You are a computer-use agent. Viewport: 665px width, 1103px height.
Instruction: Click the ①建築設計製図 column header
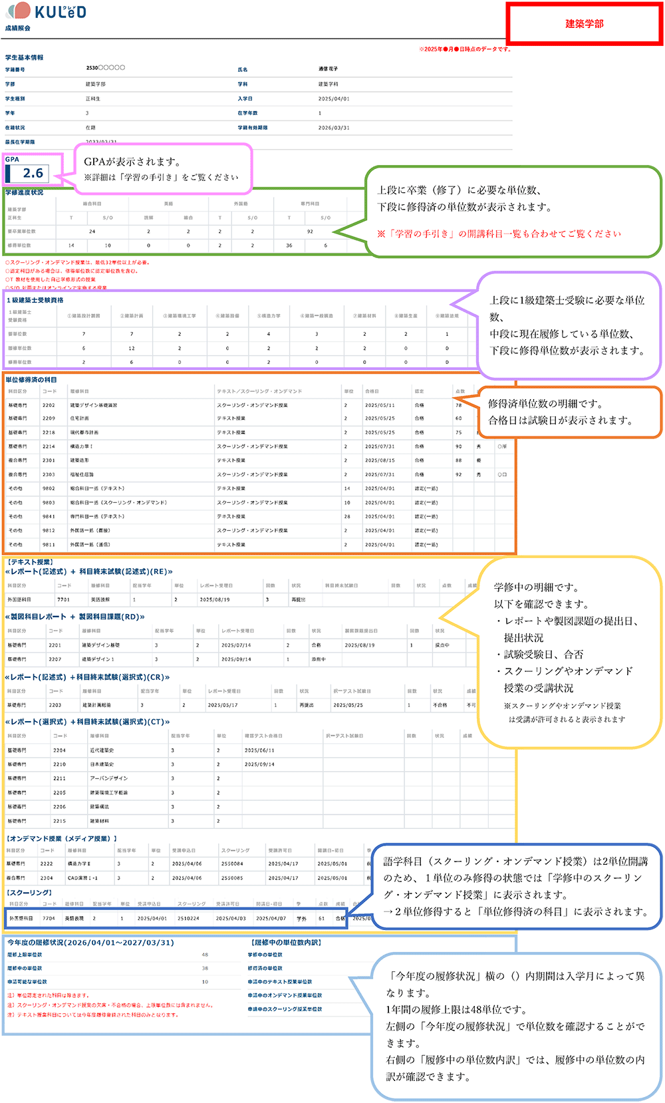click(83, 315)
